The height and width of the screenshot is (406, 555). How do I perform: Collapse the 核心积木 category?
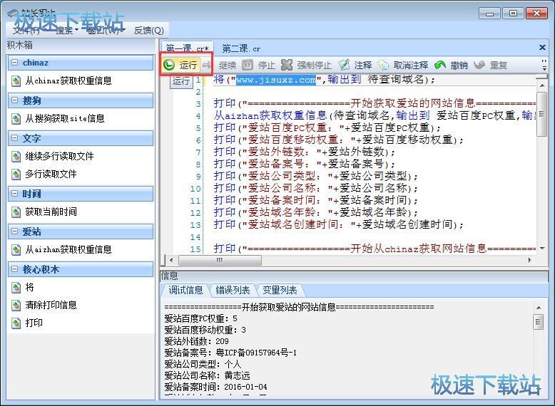14,269
